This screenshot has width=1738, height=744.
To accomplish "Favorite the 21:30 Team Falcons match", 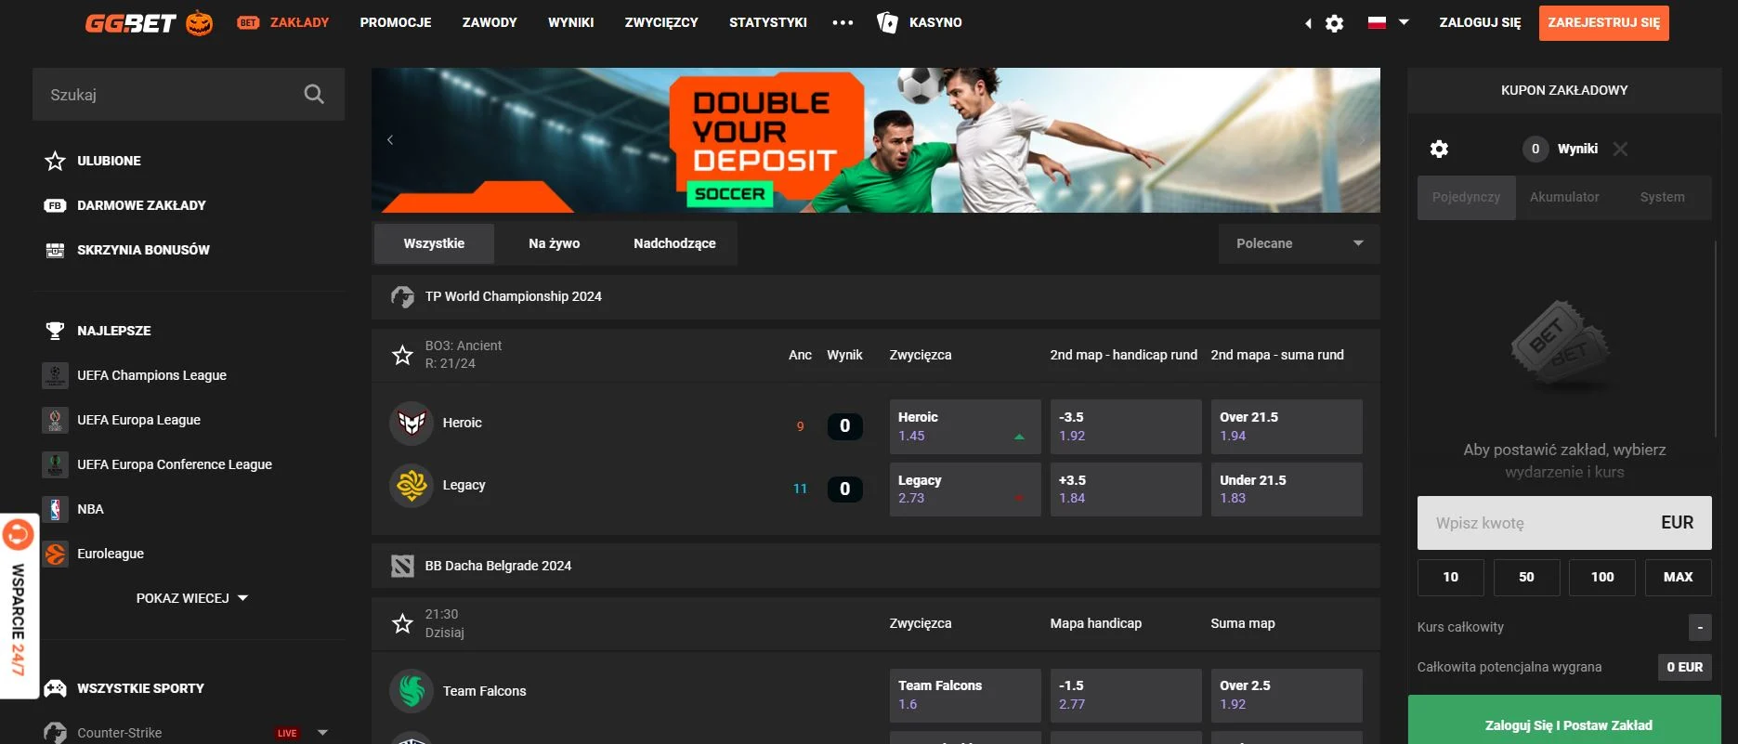I will (402, 623).
